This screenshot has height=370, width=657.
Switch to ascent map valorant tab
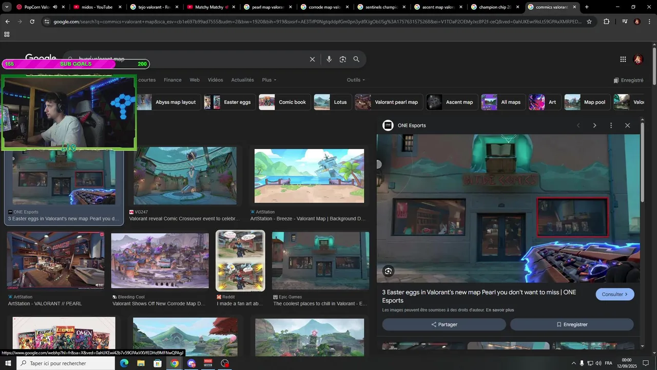(439, 7)
